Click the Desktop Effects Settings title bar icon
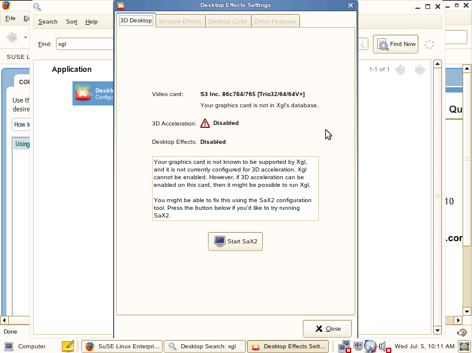This screenshot has width=472, height=353. pyautogui.click(x=121, y=5)
